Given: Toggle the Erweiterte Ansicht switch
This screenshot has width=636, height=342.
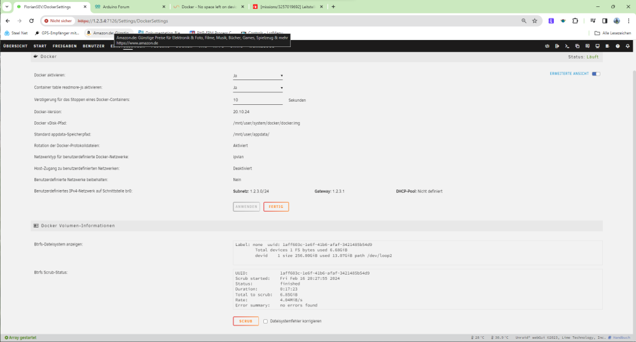Looking at the screenshot, I should [x=596, y=74].
